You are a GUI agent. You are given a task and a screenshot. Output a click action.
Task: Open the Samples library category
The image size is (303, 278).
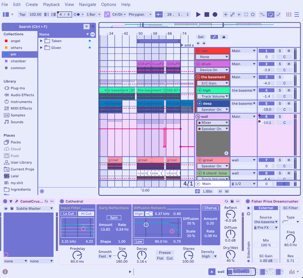tap(18, 115)
